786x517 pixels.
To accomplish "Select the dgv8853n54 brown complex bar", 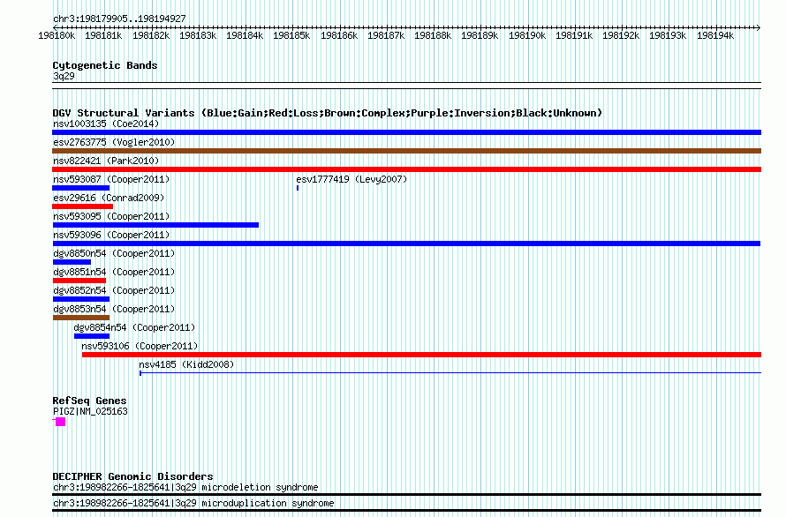I will pyautogui.click(x=80, y=318).
